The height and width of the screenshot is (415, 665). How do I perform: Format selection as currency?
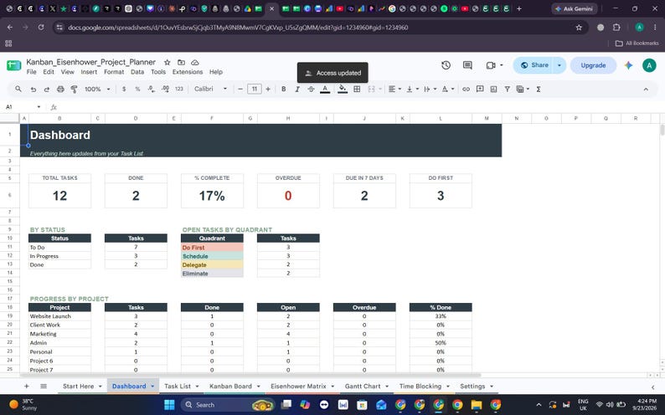124,89
